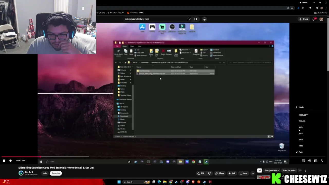Save video to playlist

click(x=243, y=173)
